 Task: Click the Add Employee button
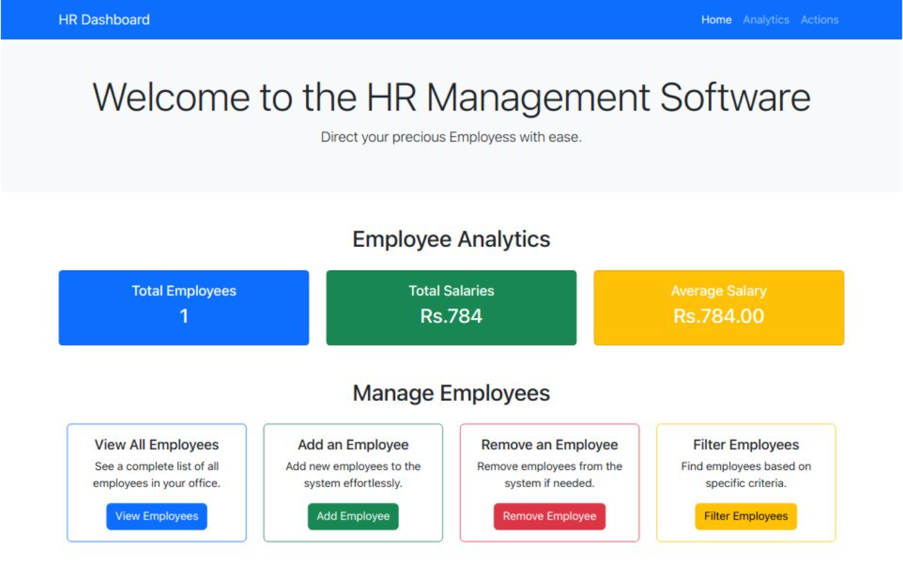pyautogui.click(x=353, y=516)
